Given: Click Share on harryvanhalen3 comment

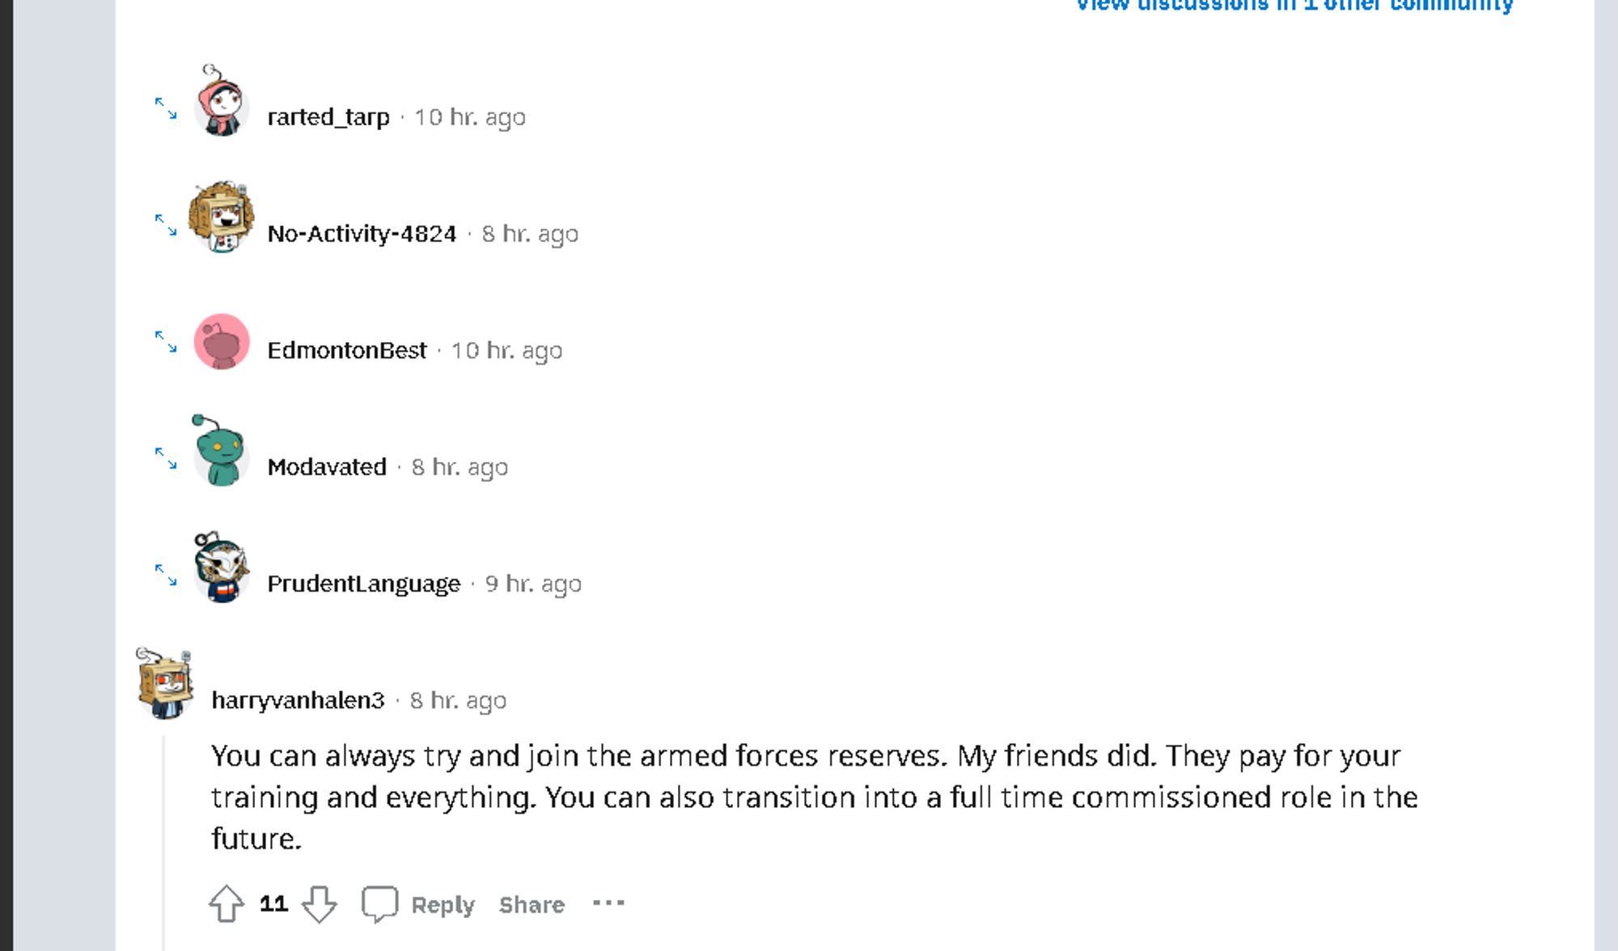Looking at the screenshot, I should tap(532, 903).
